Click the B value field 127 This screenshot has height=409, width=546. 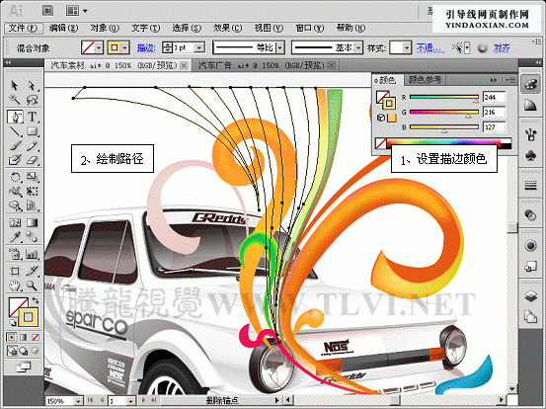point(494,127)
